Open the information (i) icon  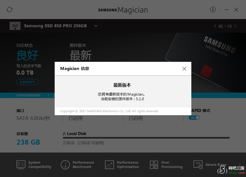[213, 10]
